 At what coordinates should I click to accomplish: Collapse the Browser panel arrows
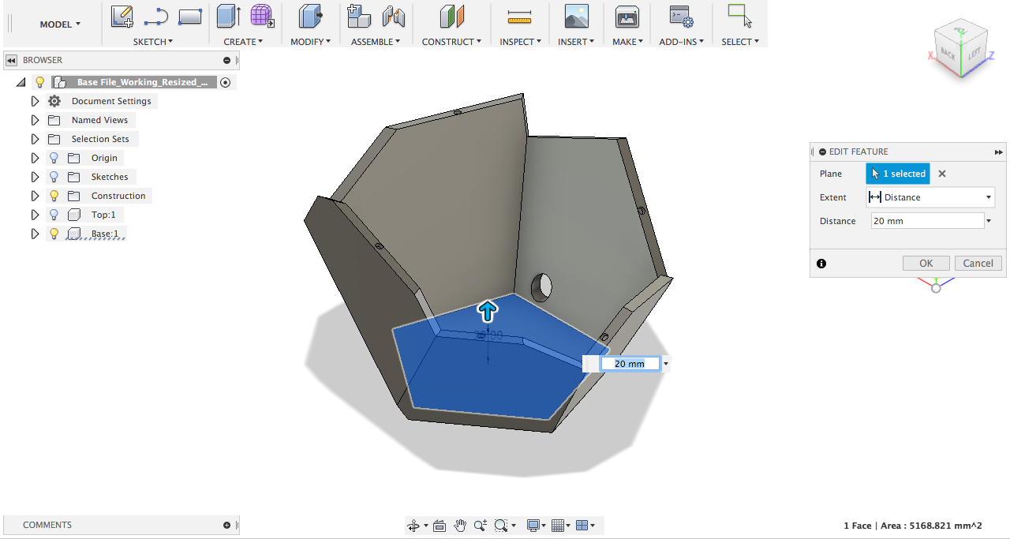11,60
